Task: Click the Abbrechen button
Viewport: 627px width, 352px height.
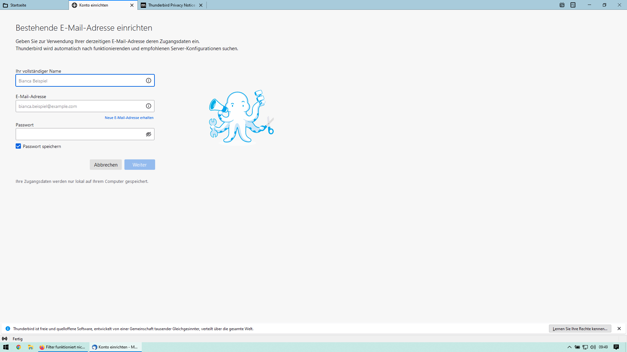Action: point(106,165)
